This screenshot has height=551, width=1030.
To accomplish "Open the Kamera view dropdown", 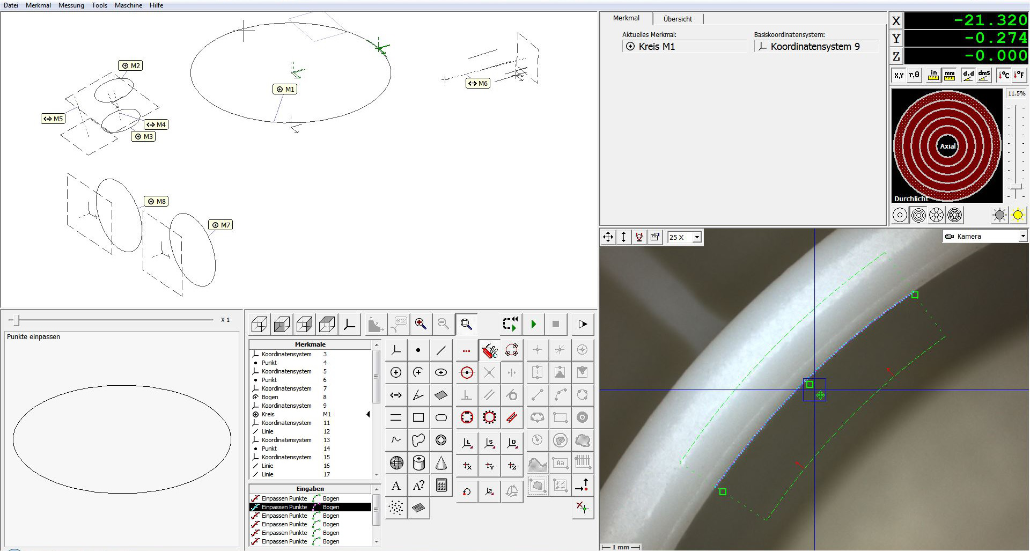I will coord(1022,237).
